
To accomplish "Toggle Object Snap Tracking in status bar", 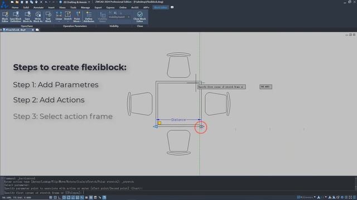I will (x=73, y=198).
